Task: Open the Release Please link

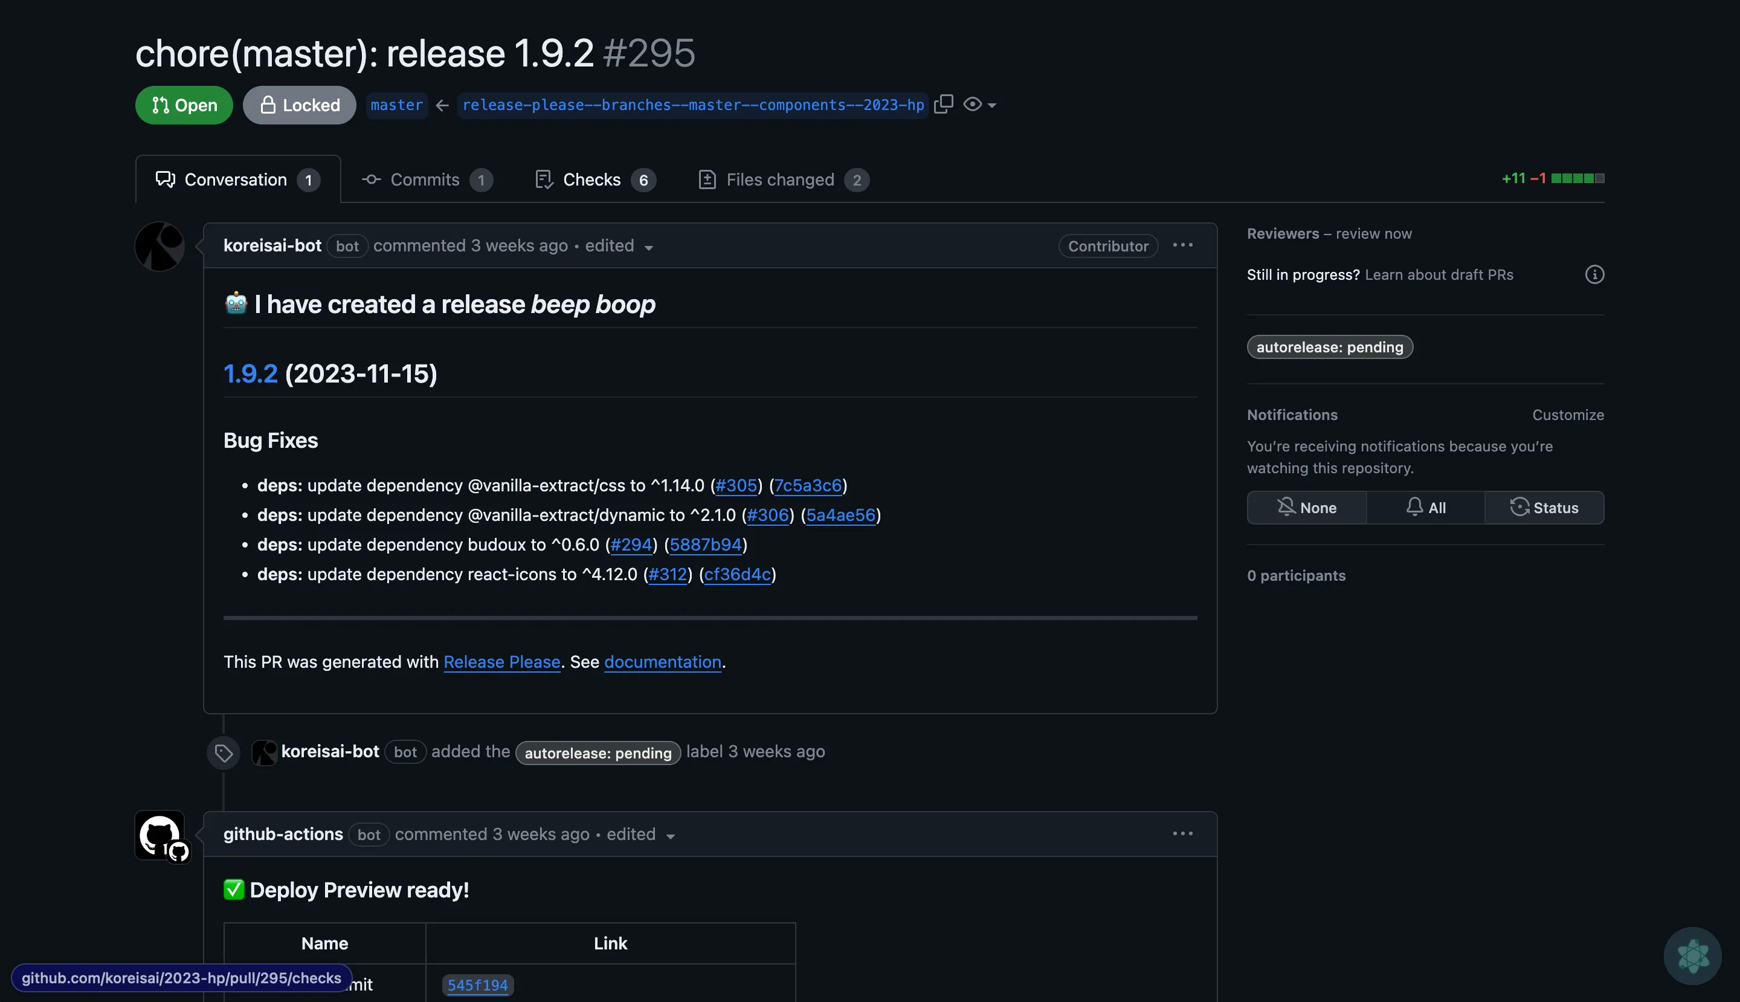Action: 501,662
